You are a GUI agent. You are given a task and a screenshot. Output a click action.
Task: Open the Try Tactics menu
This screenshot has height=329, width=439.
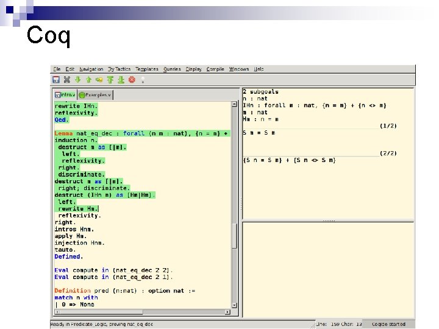(120, 69)
